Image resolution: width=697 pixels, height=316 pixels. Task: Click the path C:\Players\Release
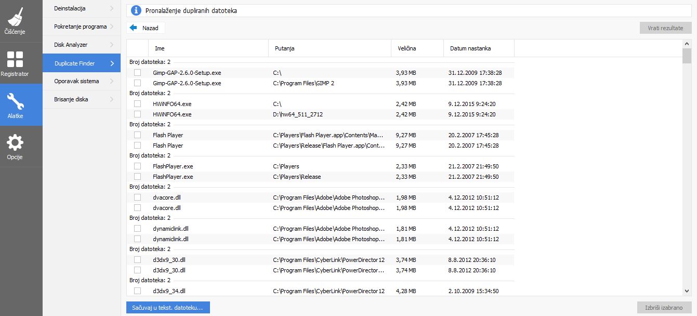click(297, 177)
